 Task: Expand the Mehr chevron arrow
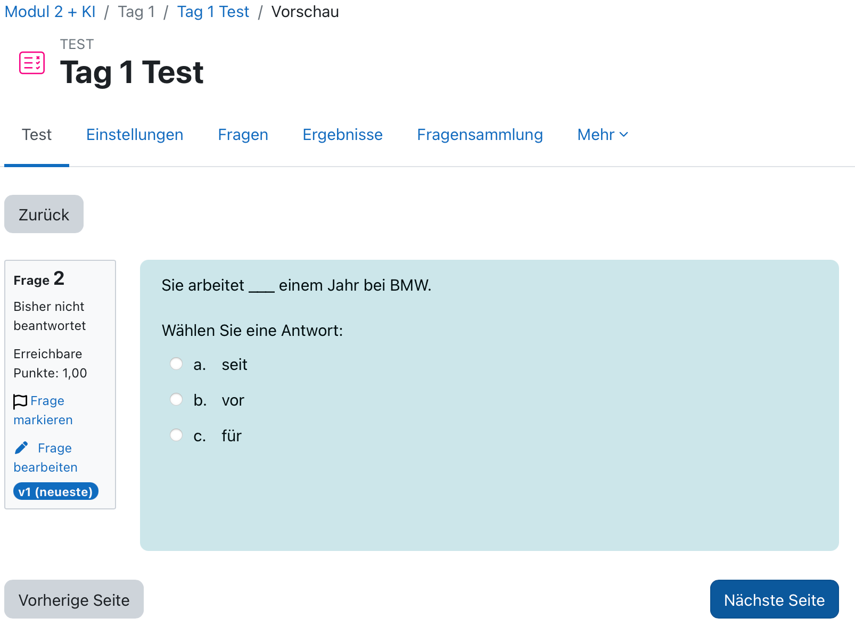coord(624,136)
